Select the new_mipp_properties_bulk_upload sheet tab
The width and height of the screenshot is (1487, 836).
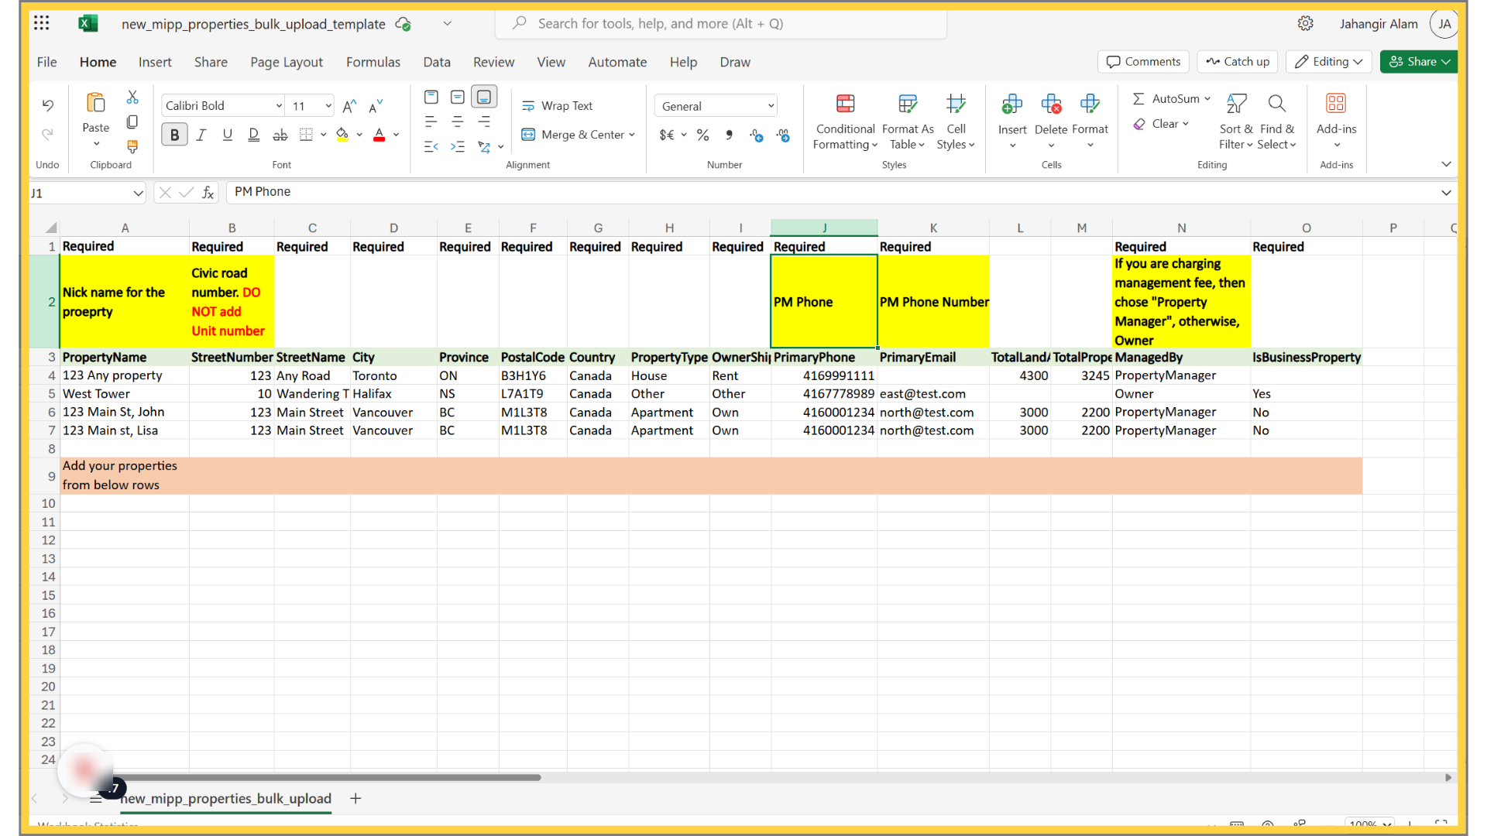click(225, 798)
